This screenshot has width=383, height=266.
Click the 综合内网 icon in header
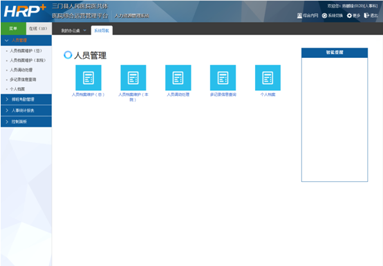coord(299,16)
